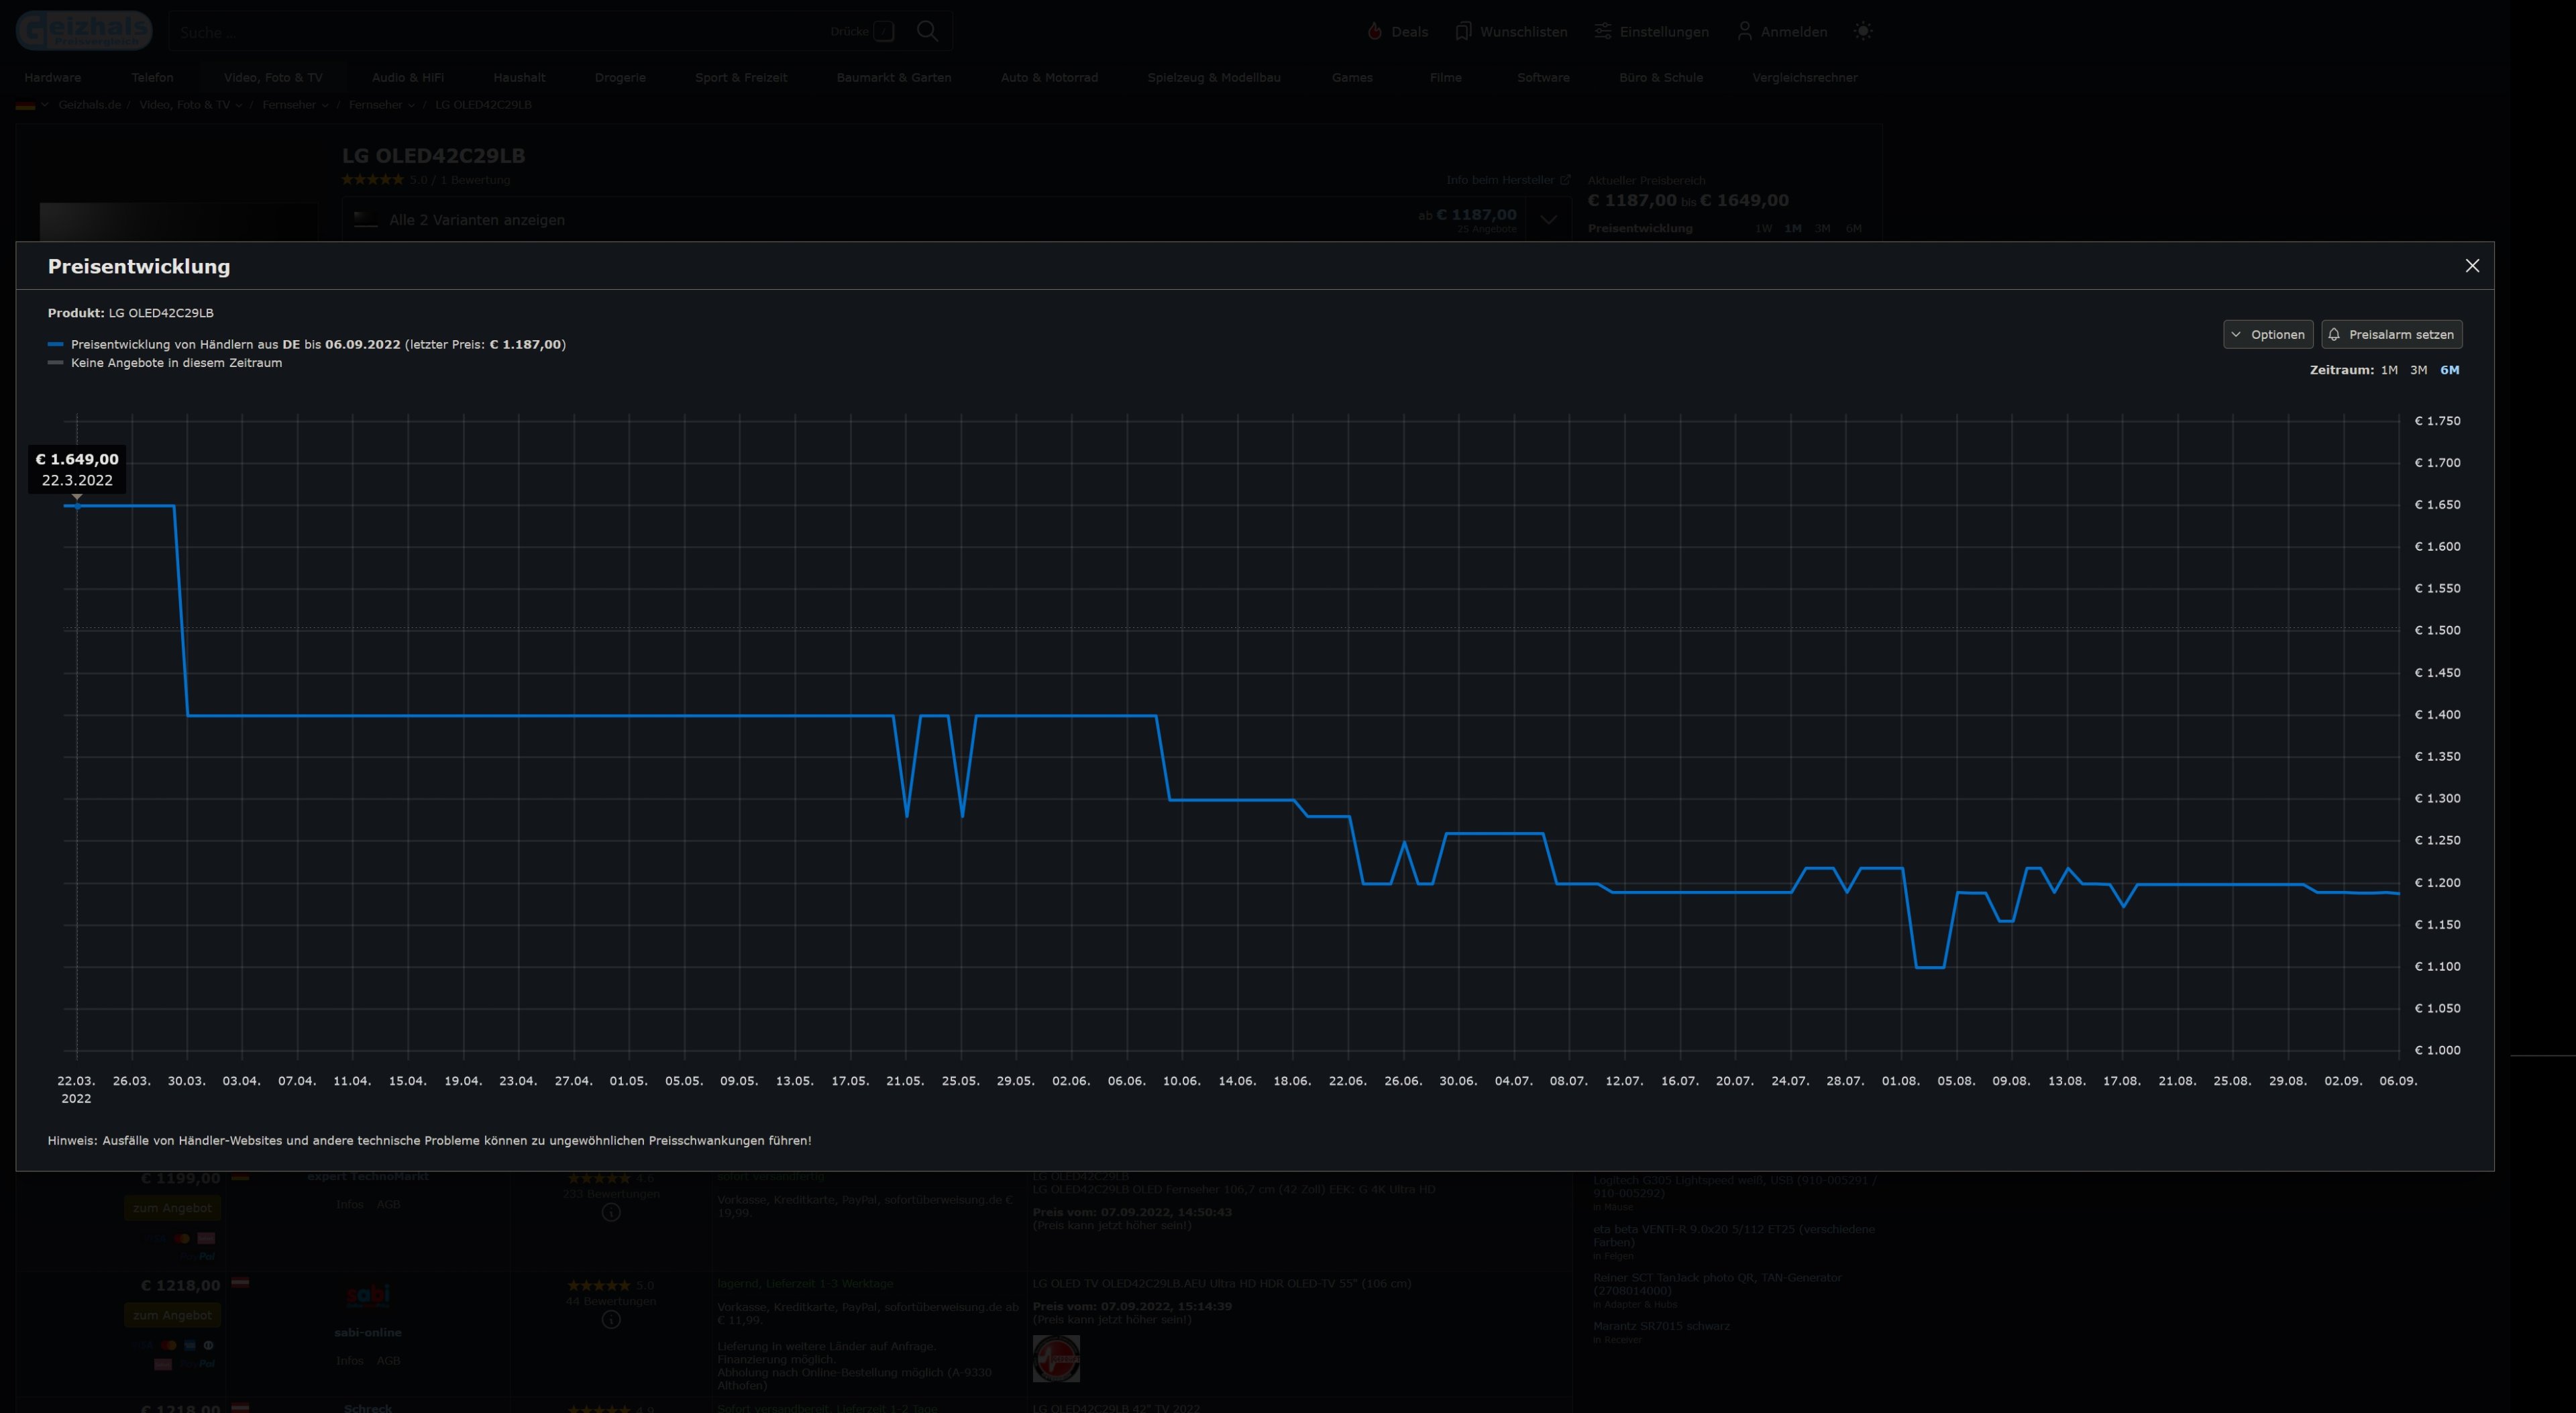The height and width of the screenshot is (1413, 2576).
Task: Toggle the gray Keine Angebote legend marker
Action: point(56,363)
